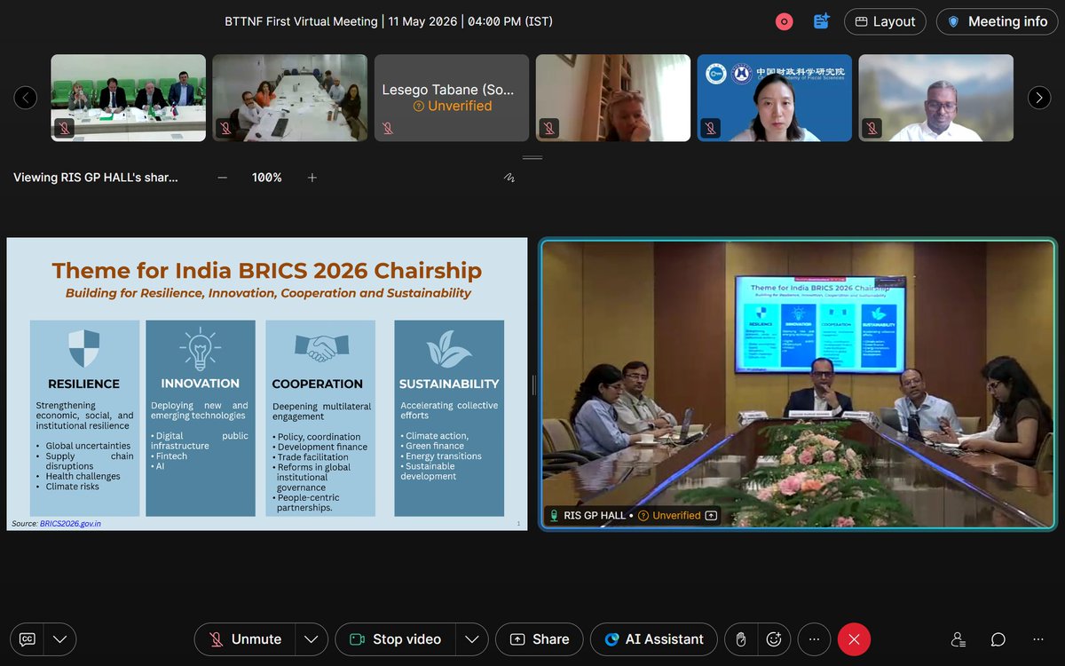Zoom out the shared content with minus
The width and height of the screenshot is (1065, 666).
pos(222,178)
